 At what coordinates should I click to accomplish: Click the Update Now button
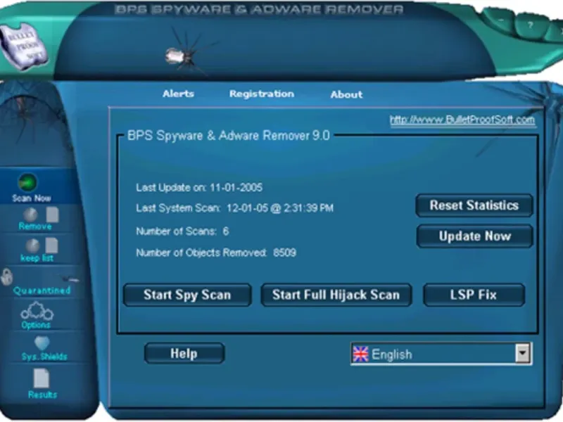coord(474,236)
